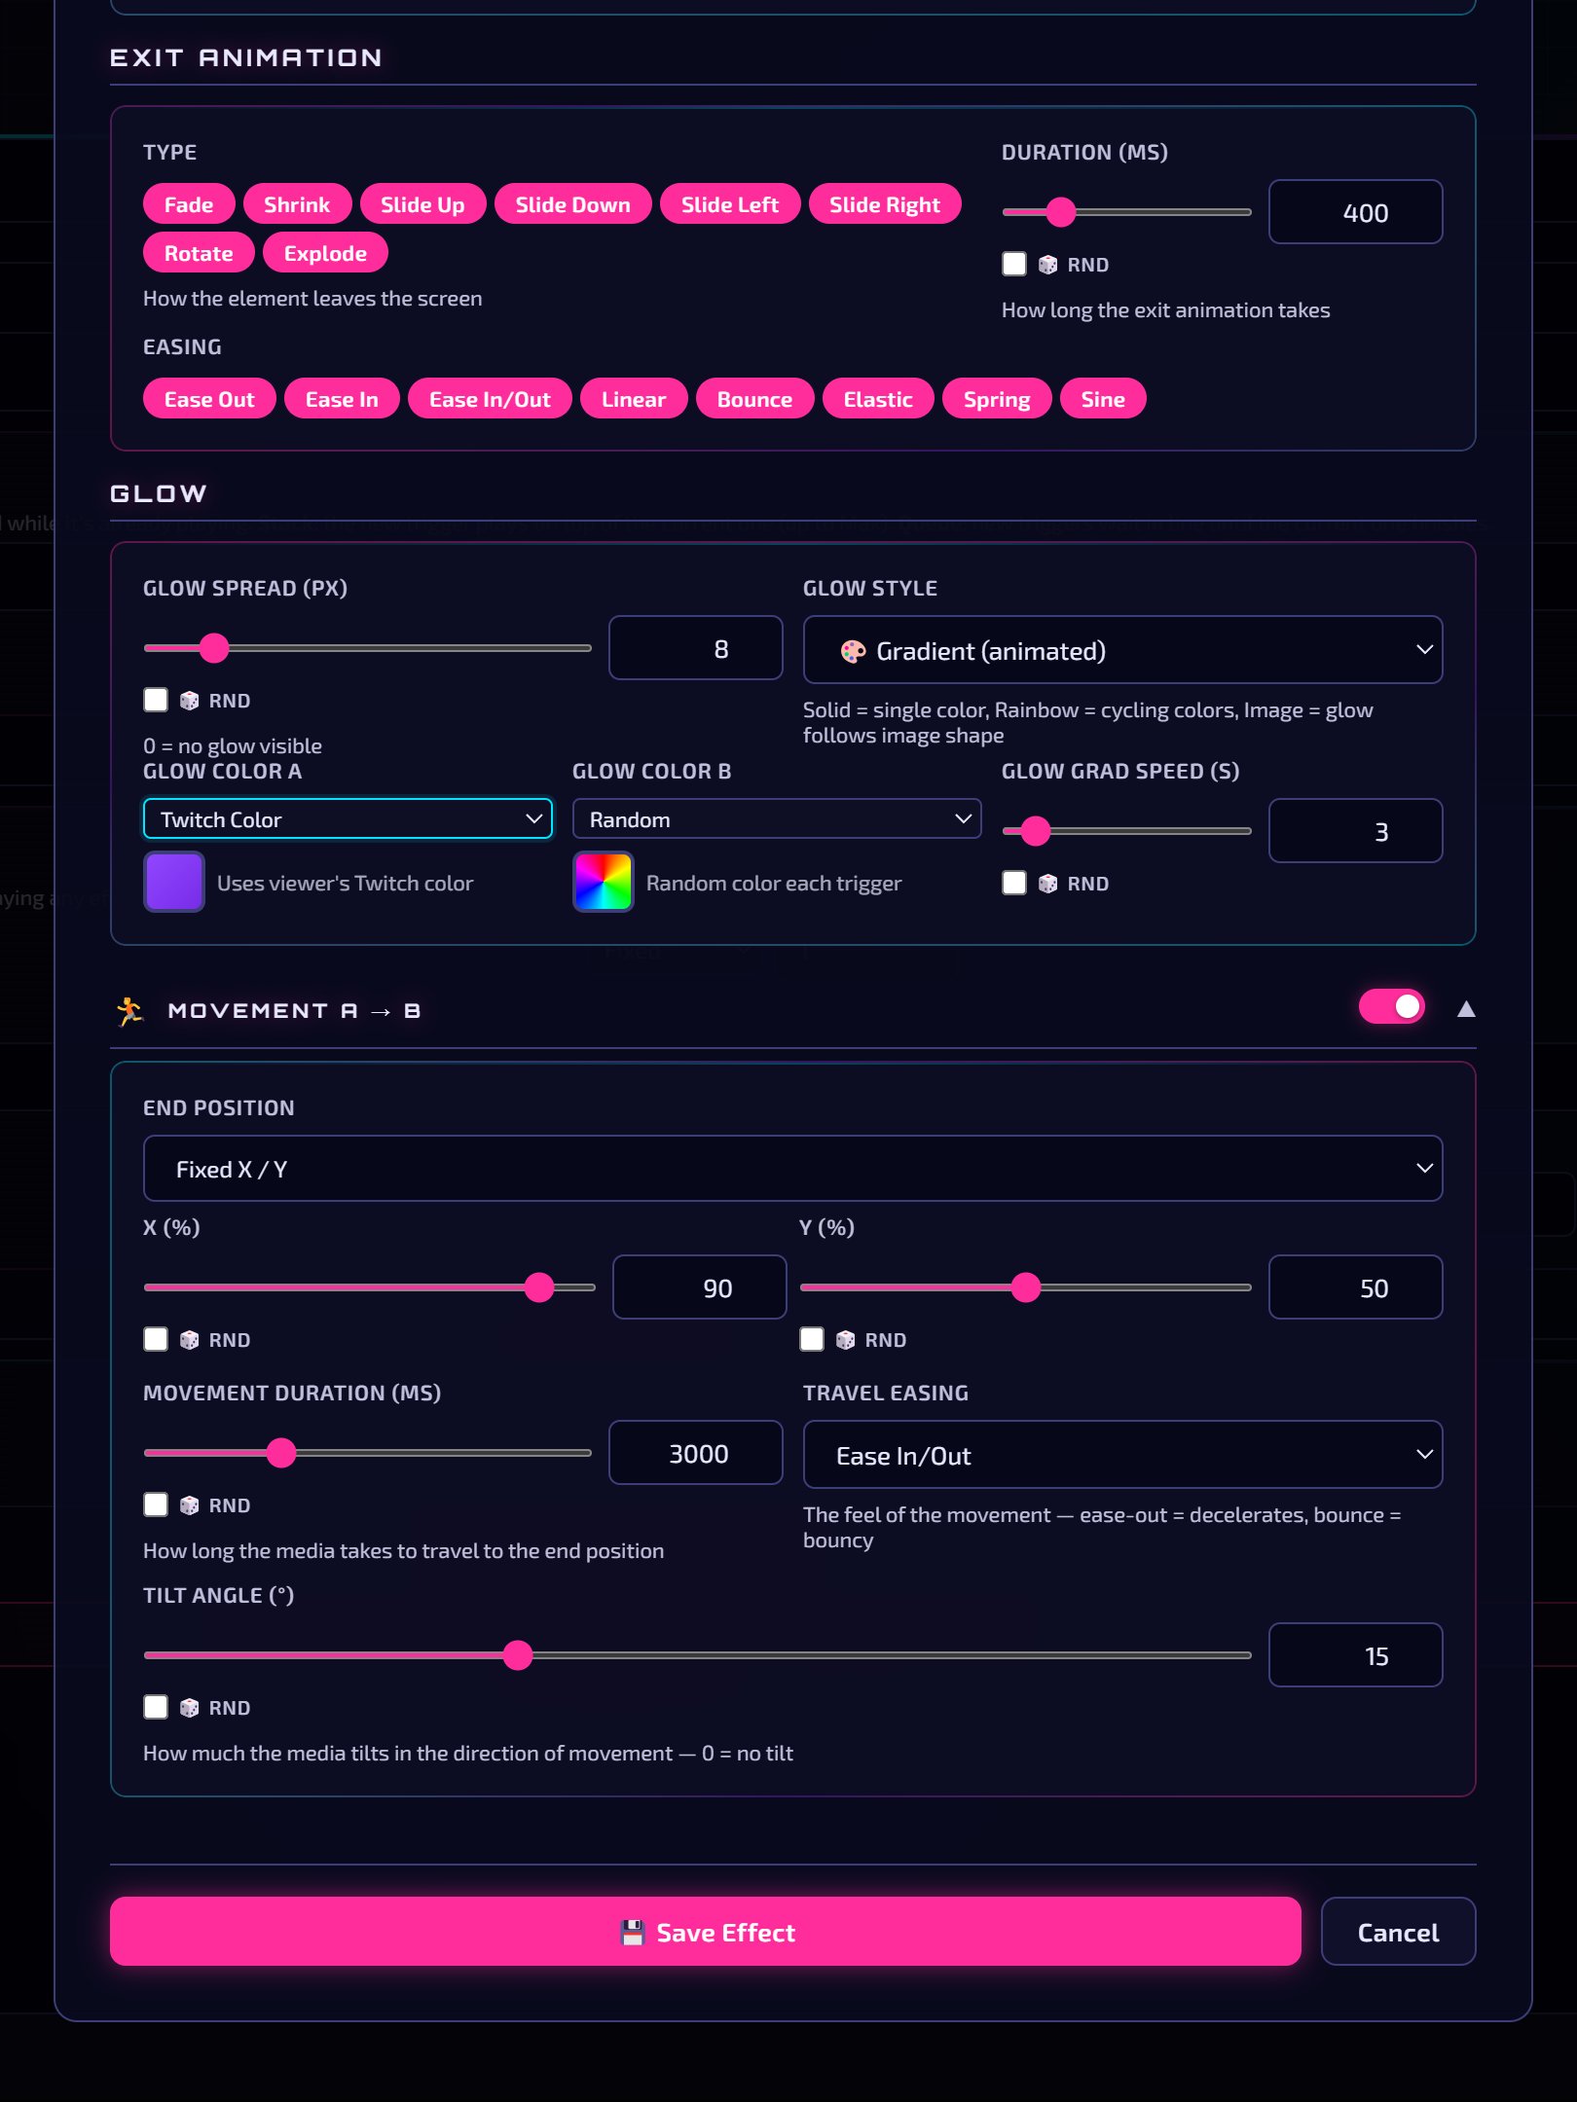The height and width of the screenshot is (2102, 1577).
Task: Click the floppy disk icon on Save Effect
Action: (x=633, y=1933)
